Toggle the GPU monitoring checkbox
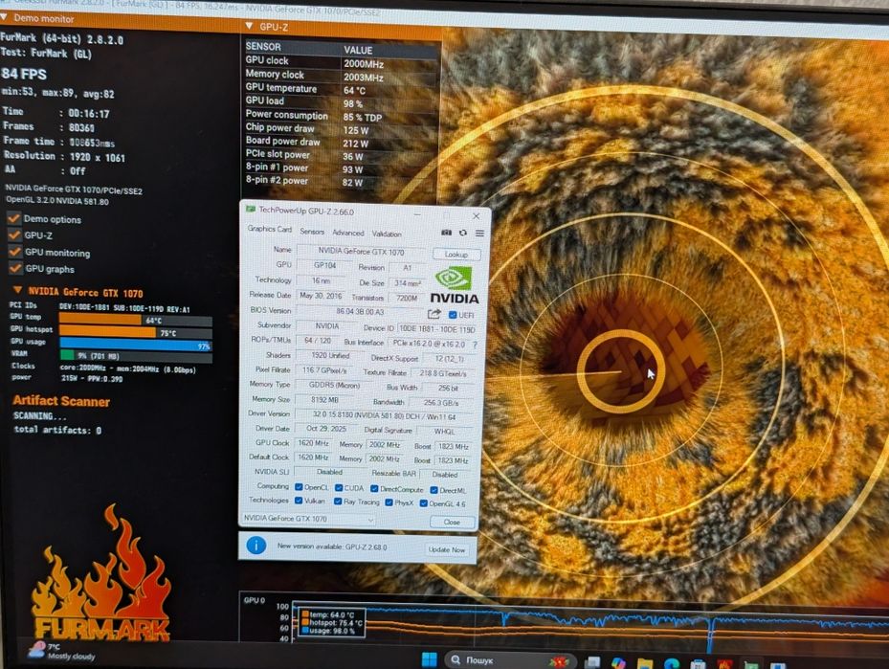Viewport: 889px width, 669px height. tap(15, 251)
